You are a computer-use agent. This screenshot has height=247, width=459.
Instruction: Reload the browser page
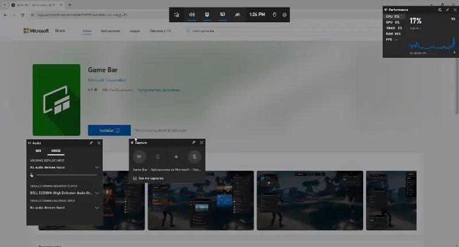pyautogui.click(x=22, y=15)
